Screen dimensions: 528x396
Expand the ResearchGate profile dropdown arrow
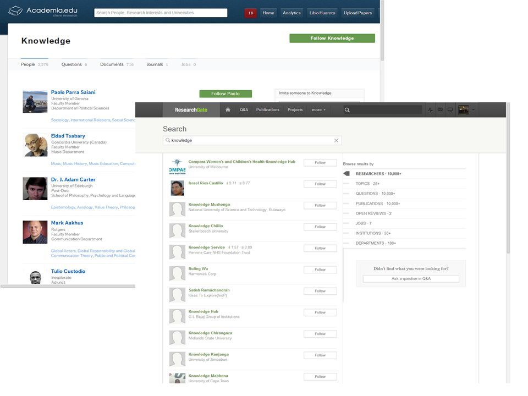tap(474, 110)
